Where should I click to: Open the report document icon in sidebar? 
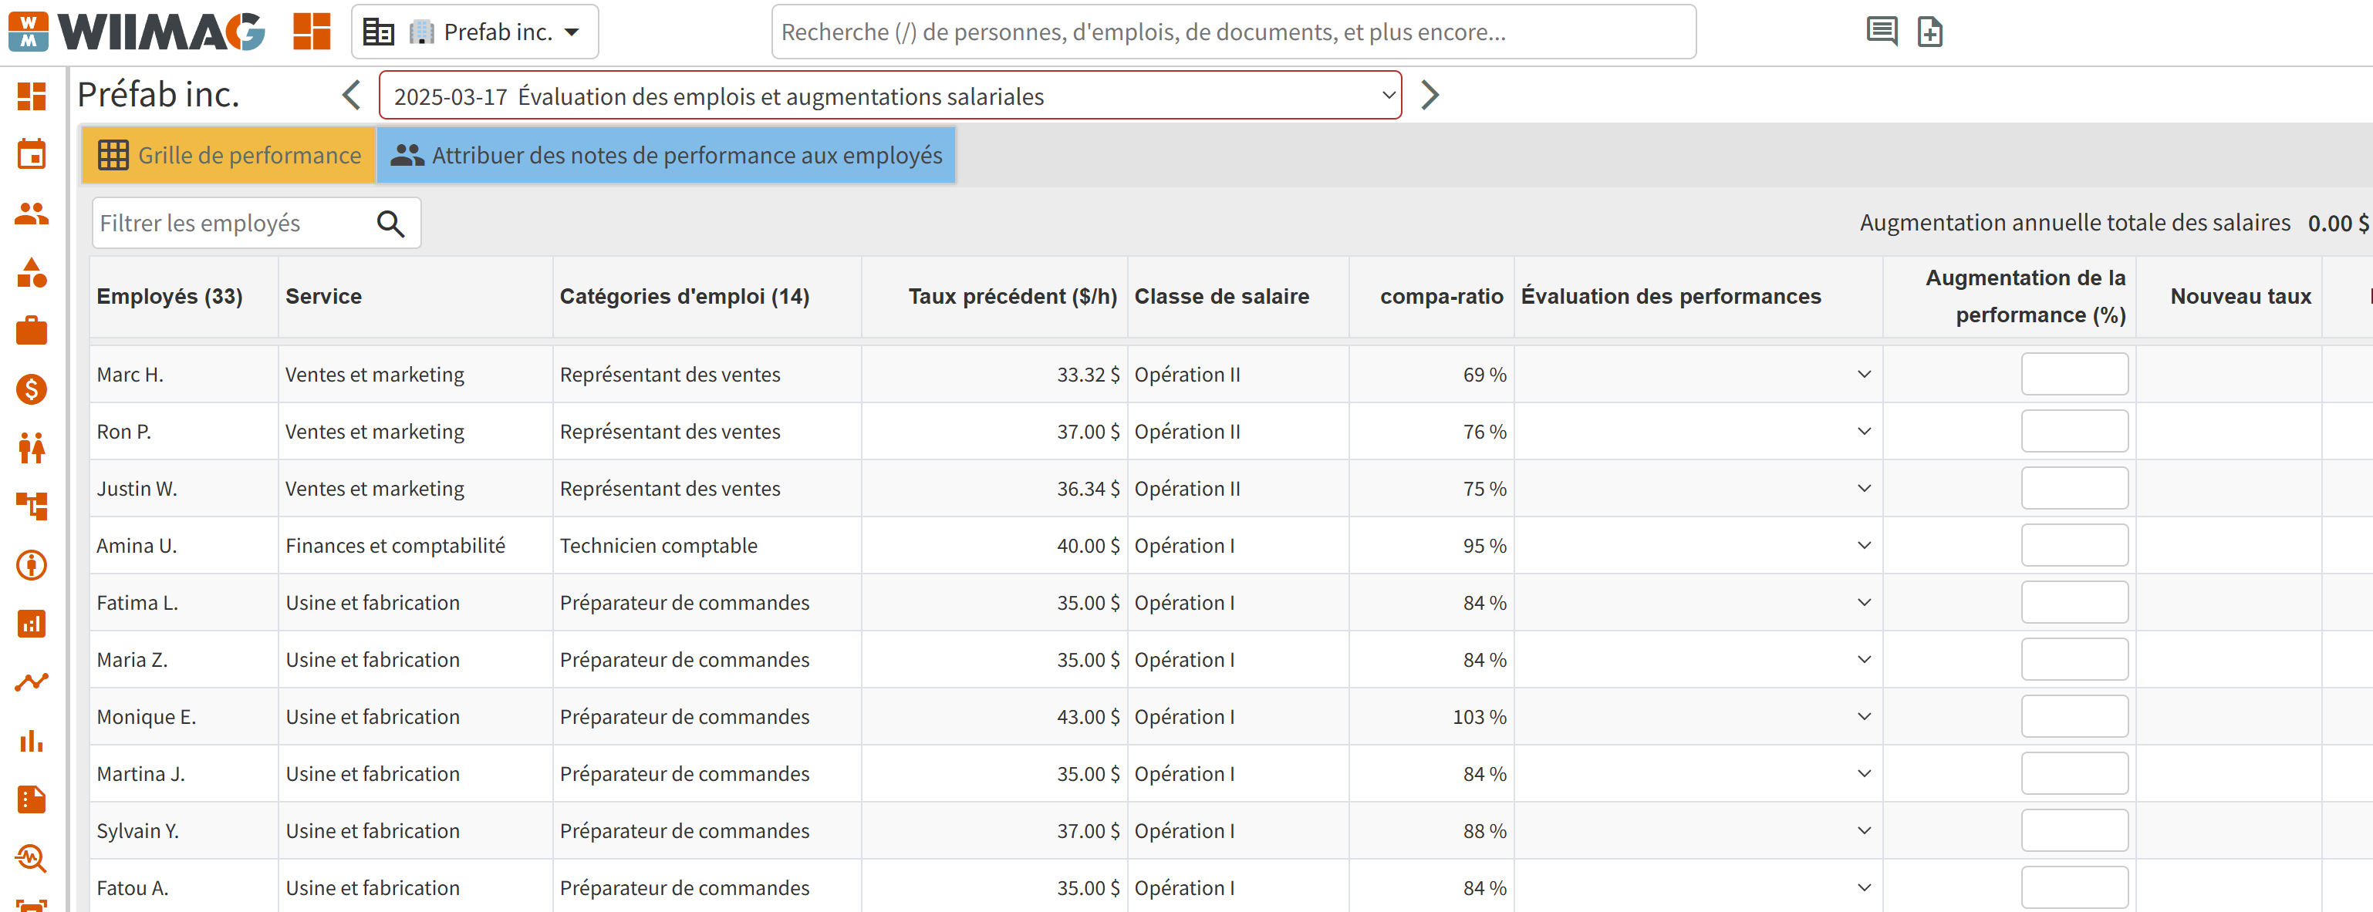tap(32, 799)
